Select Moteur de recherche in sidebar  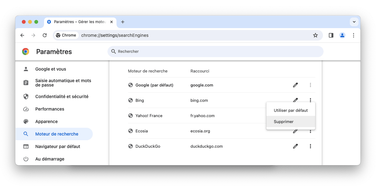click(x=54, y=134)
